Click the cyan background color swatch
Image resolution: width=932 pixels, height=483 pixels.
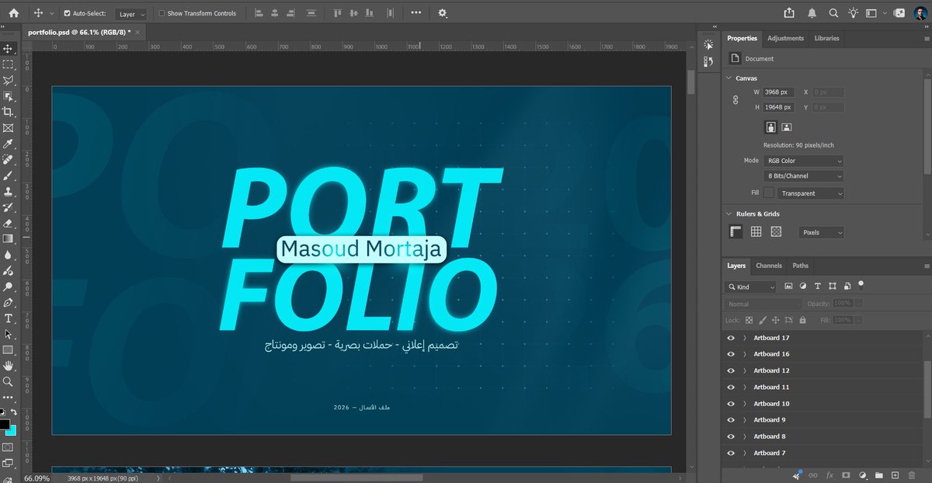(11, 430)
